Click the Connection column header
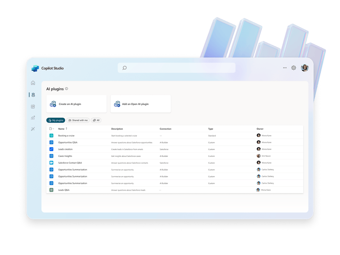The height and width of the screenshot is (255, 340). (165, 129)
